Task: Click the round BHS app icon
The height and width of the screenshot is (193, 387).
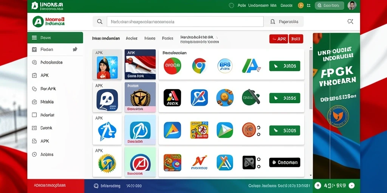Action: [225, 66]
